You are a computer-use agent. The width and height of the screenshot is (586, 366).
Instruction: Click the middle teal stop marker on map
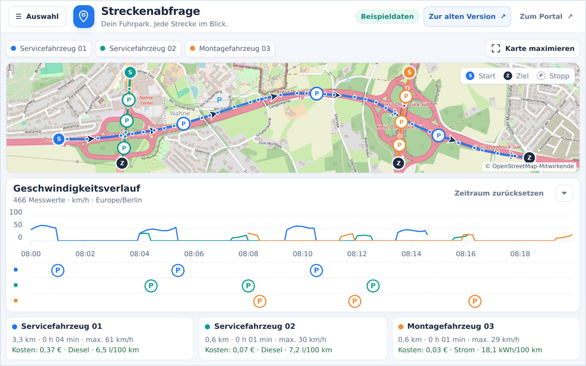pos(126,121)
